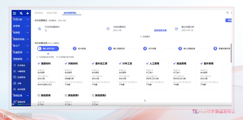
Task: Select step 确认成本项目 pill
Action: 48,48
